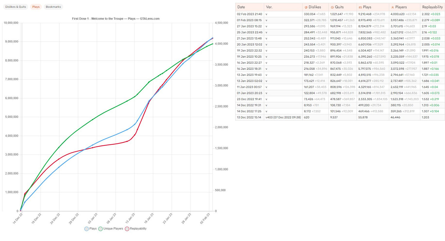Switch to the Dislikes & Quits tab

[15, 7]
